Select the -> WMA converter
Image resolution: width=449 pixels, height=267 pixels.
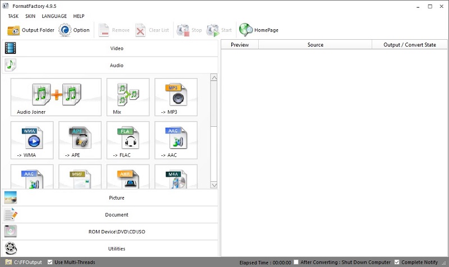point(32,140)
